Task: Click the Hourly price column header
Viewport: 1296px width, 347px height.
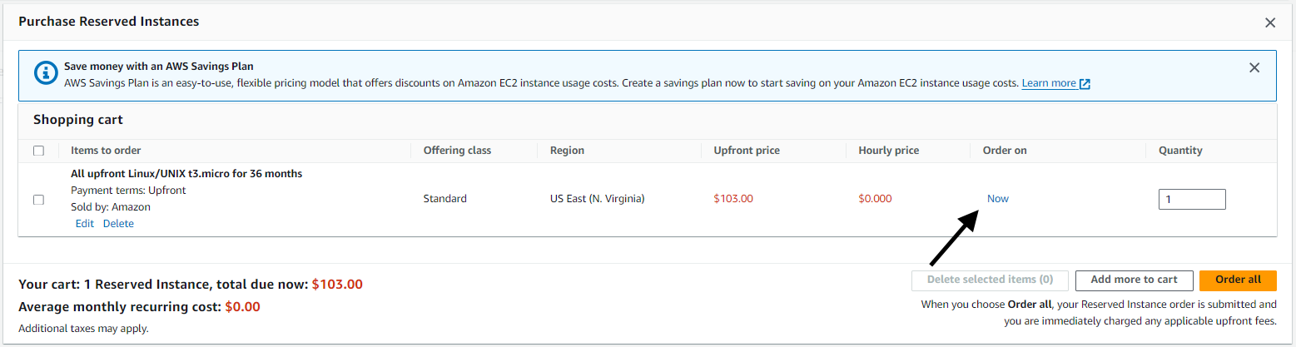Action: (889, 151)
